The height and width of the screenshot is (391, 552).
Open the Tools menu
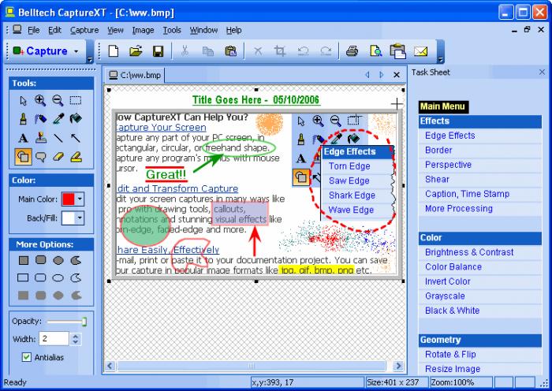pyautogui.click(x=172, y=30)
